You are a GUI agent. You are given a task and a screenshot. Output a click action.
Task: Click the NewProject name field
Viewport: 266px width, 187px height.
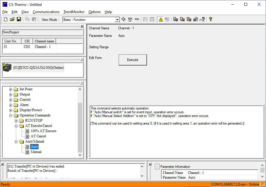43,32
